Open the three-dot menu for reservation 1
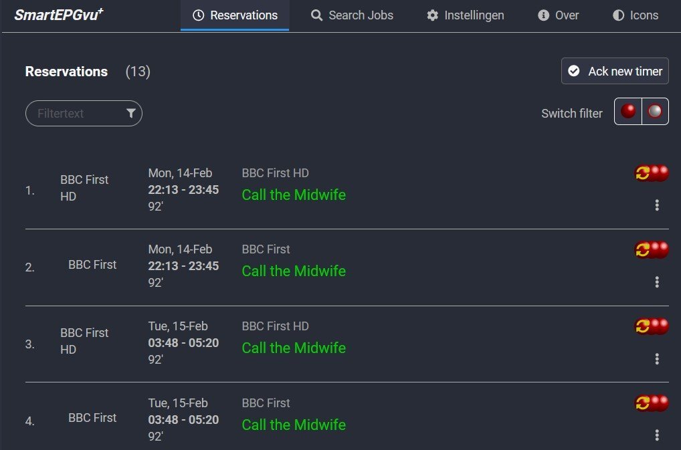The height and width of the screenshot is (450, 681). pyautogui.click(x=657, y=205)
